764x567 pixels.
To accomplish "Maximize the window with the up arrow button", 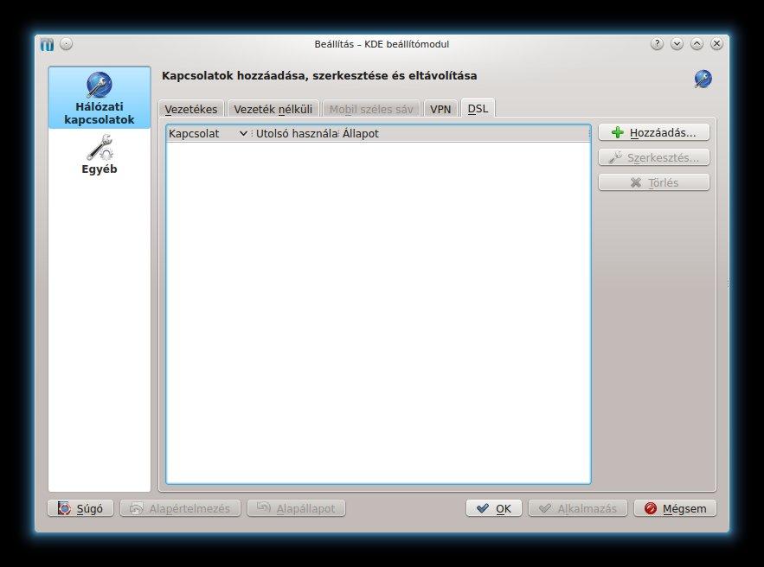I will (x=697, y=44).
